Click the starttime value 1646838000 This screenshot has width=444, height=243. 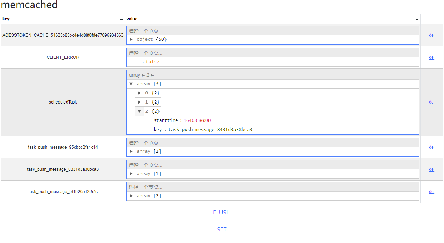(x=197, y=120)
